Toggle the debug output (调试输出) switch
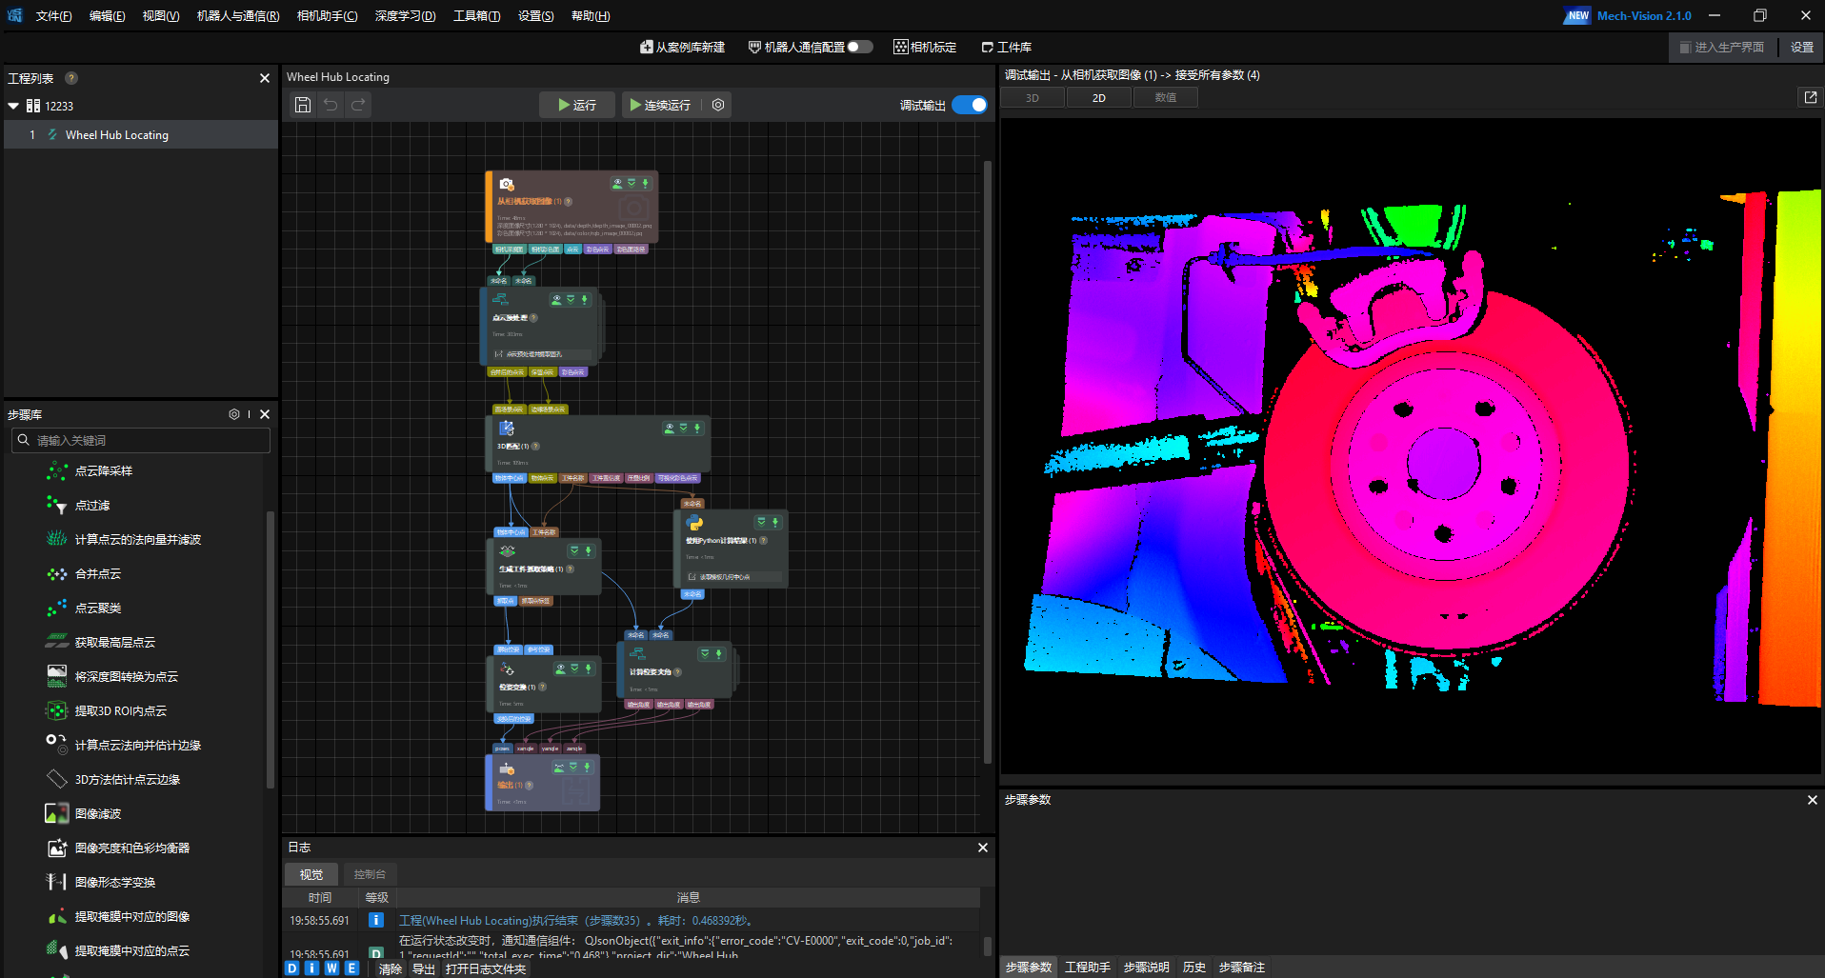Image resolution: width=1825 pixels, height=978 pixels. [x=970, y=105]
